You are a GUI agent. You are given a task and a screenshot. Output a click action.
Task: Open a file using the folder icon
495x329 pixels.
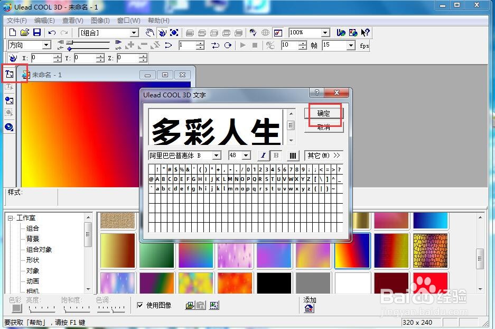25,32
